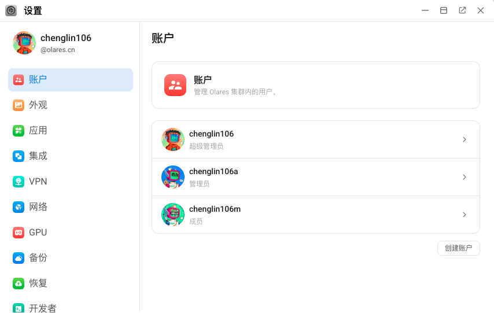Open chenglin106a row chevron arrow
This screenshot has height=313, width=494.
(x=464, y=177)
